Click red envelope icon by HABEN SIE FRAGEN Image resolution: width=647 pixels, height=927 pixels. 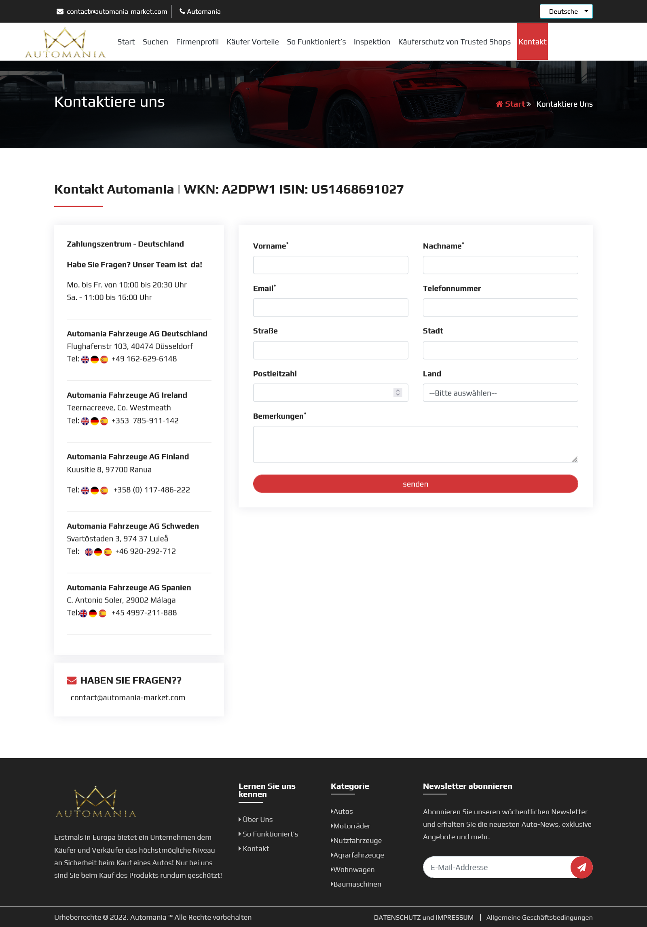pos(72,681)
